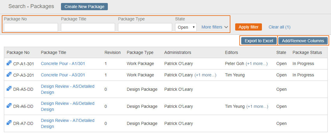Click the package icon beside CP-A1-301
331x133 pixels.
[x=9, y=63]
